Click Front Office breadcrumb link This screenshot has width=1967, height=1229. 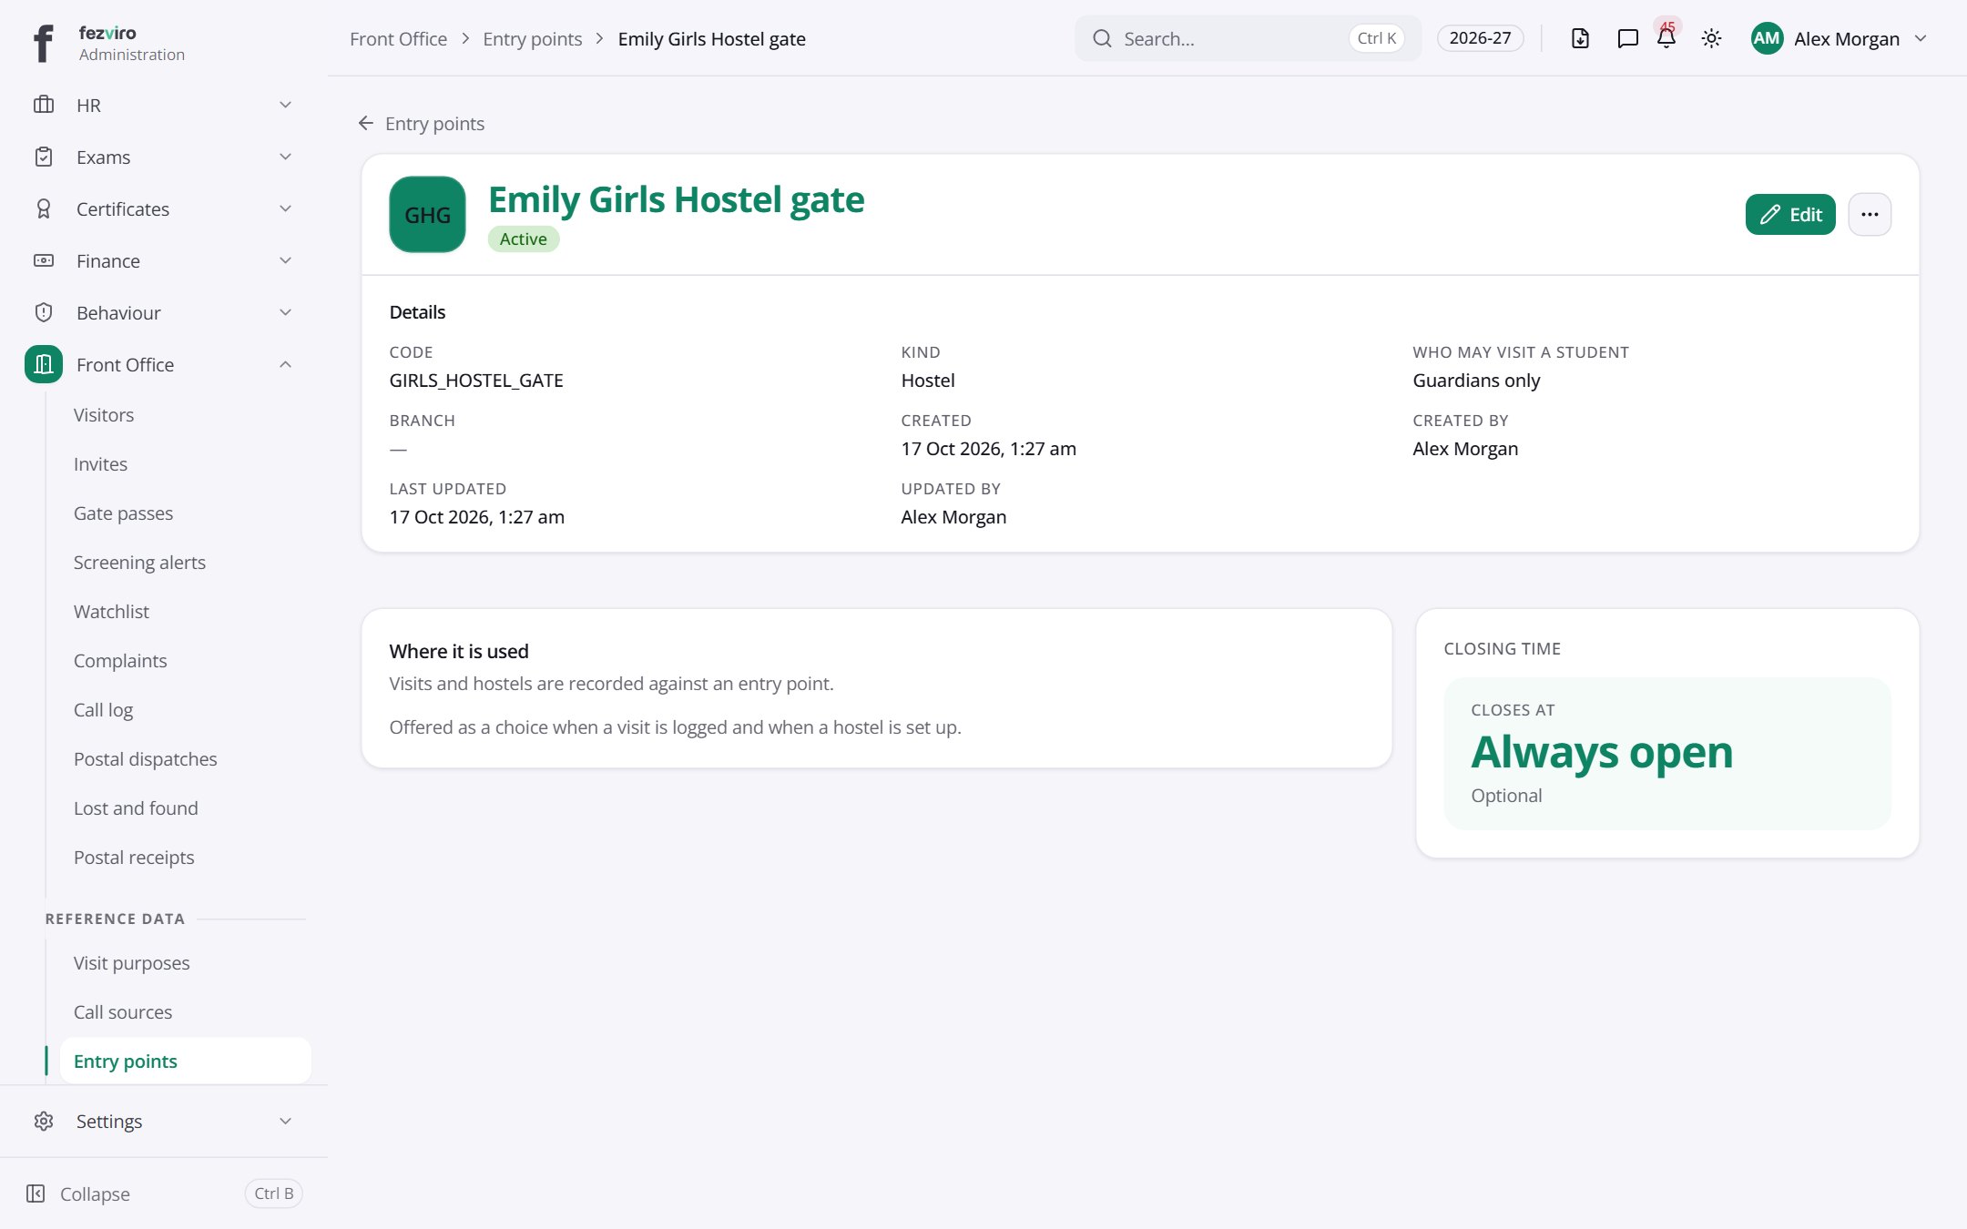(398, 39)
